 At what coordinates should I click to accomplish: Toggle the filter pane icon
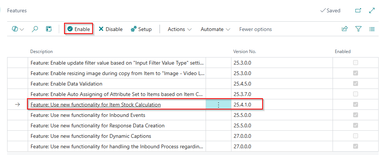[358, 29]
